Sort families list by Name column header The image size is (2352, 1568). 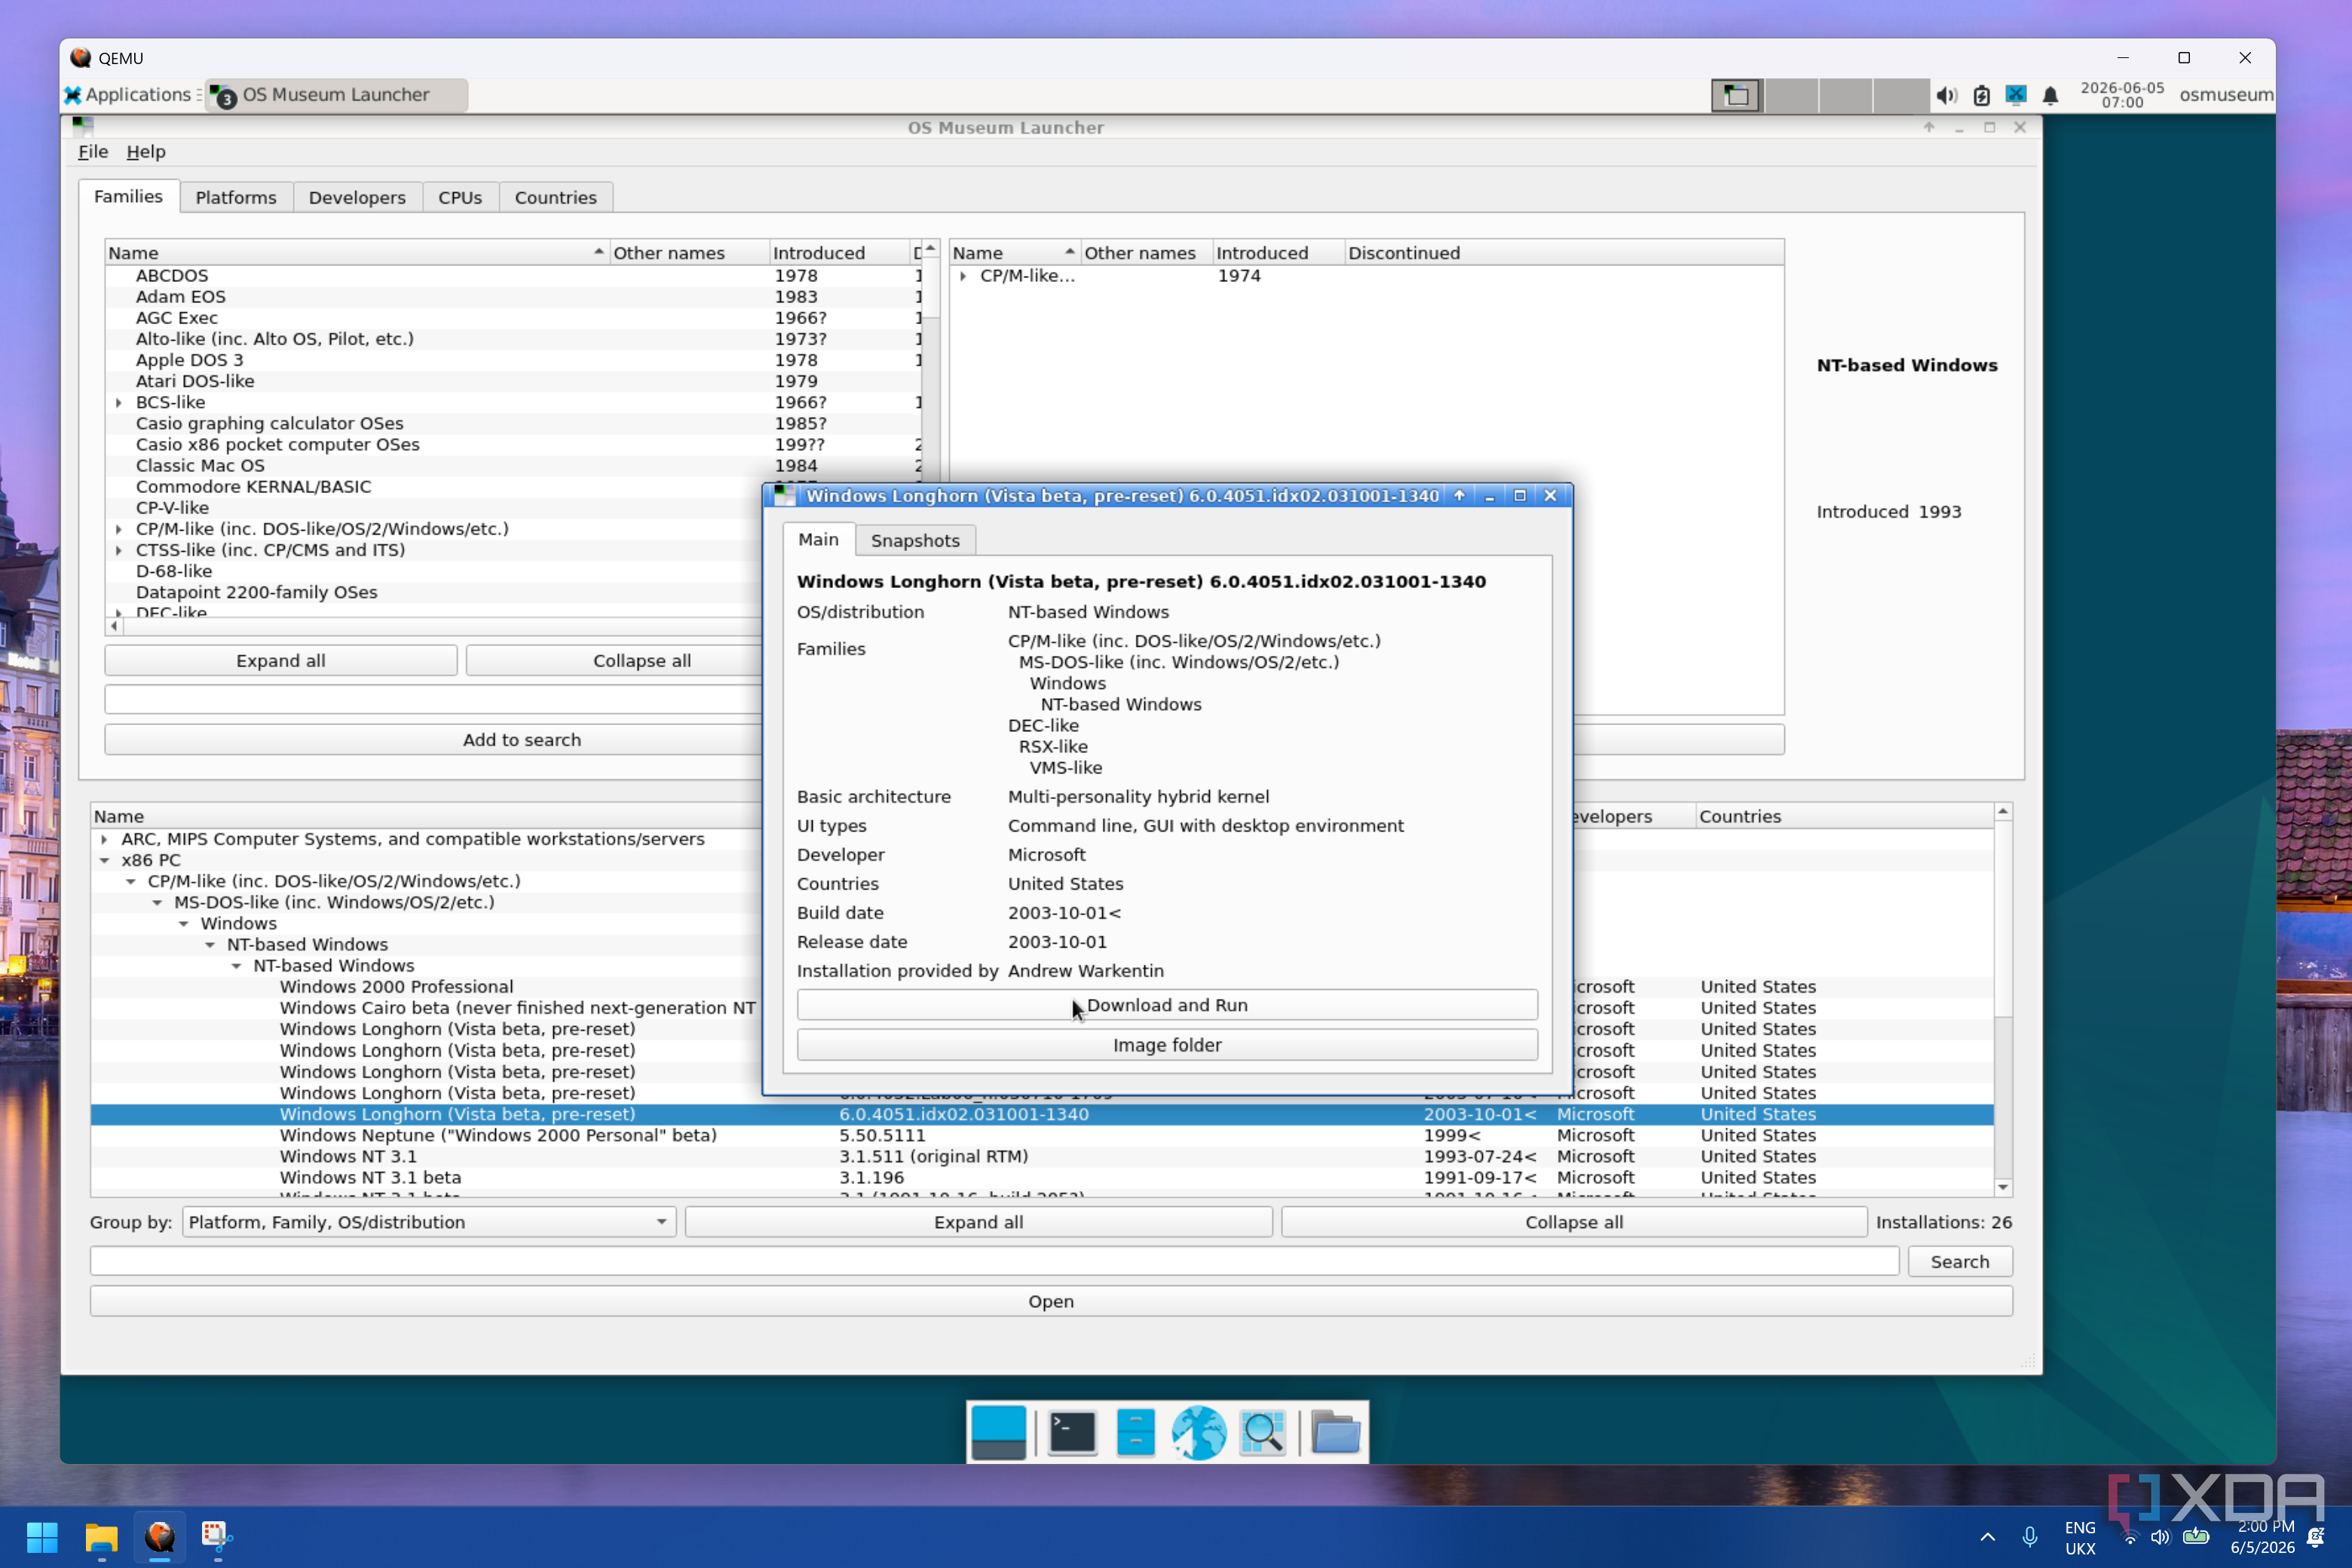[356, 253]
